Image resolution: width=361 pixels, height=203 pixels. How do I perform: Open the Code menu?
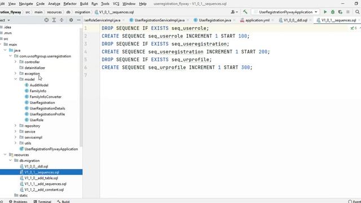point(40,4)
